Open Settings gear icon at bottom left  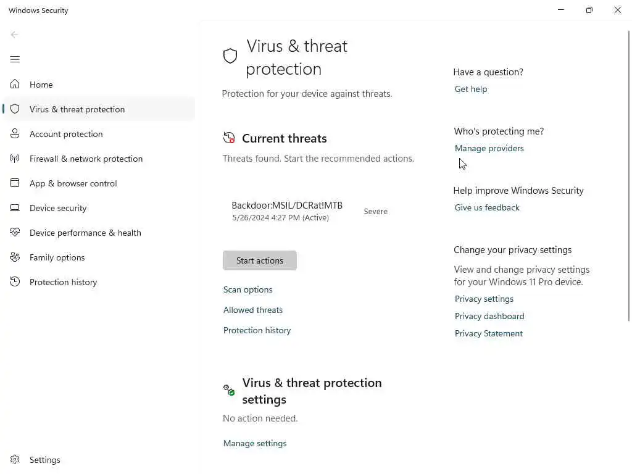tap(15, 460)
